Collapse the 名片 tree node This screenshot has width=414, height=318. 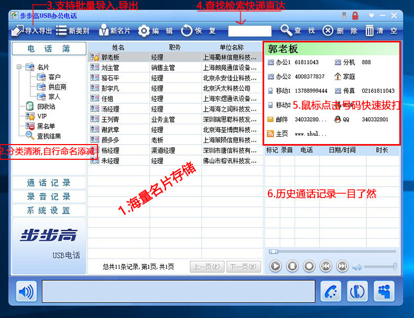click(19, 67)
